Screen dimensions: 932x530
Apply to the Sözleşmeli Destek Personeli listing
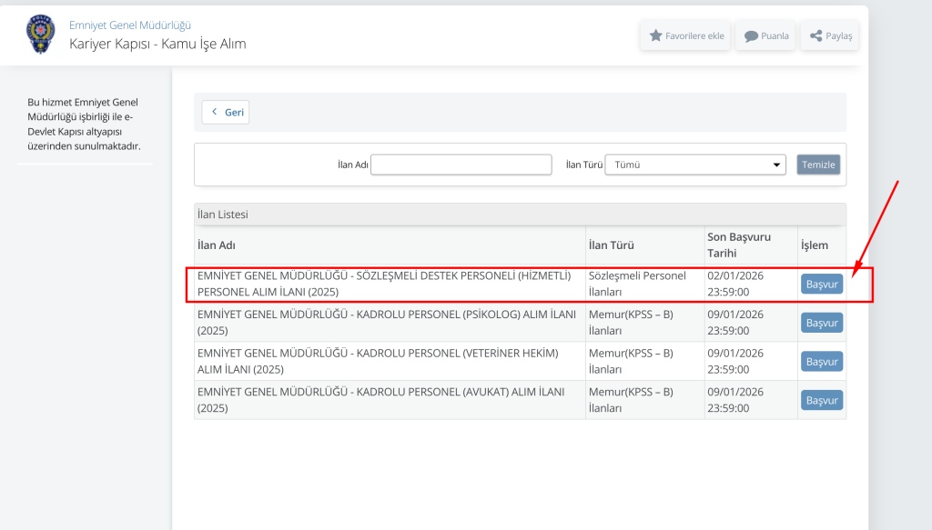tap(822, 285)
